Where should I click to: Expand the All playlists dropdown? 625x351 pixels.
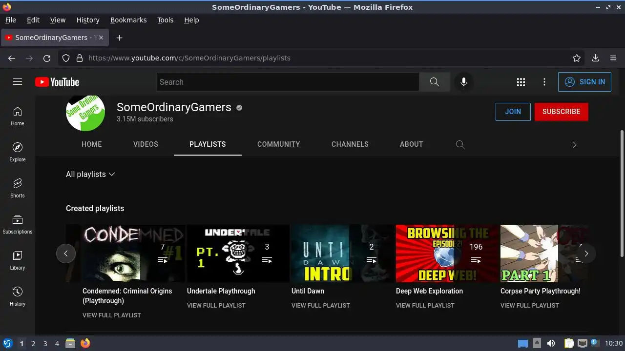point(90,174)
